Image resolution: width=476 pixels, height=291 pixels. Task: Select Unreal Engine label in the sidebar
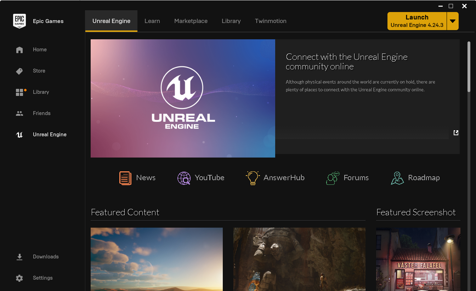click(x=50, y=135)
